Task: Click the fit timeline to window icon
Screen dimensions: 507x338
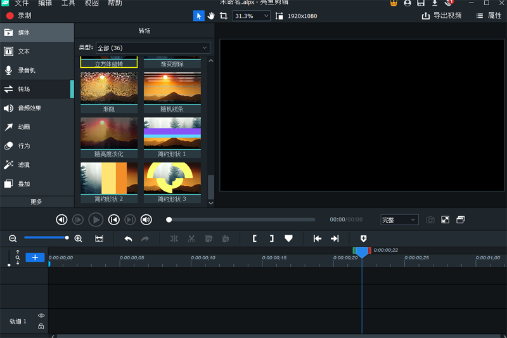Action: coord(99,238)
